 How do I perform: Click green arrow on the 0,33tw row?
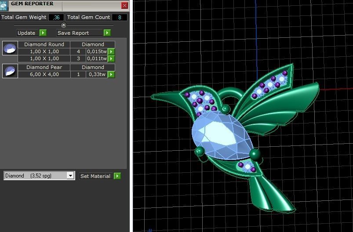111,75
